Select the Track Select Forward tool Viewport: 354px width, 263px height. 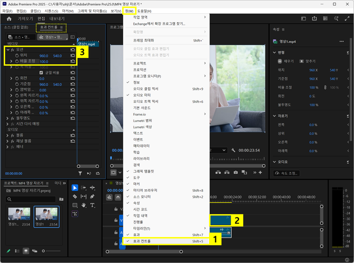pos(84,188)
